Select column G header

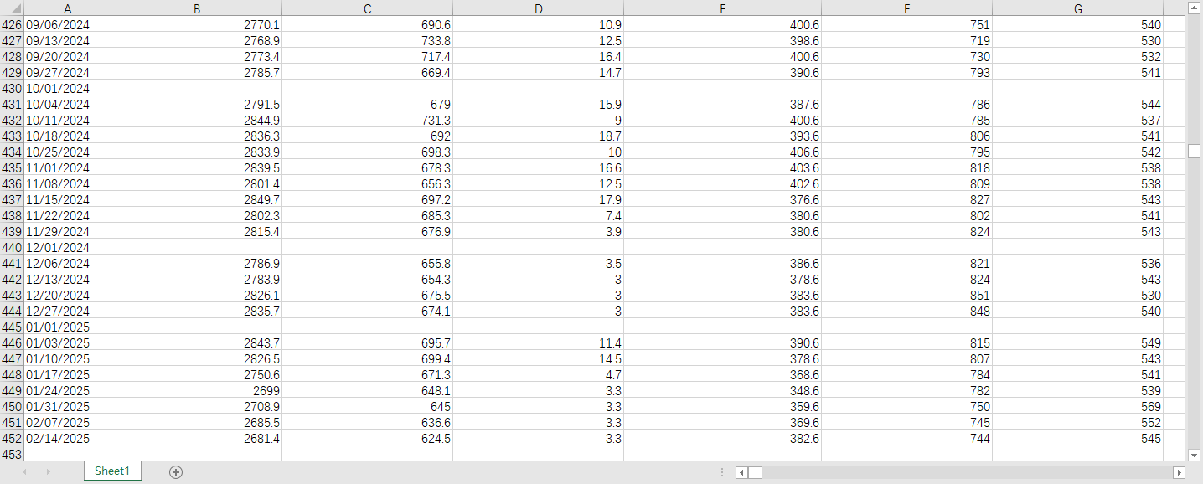[x=1077, y=8]
